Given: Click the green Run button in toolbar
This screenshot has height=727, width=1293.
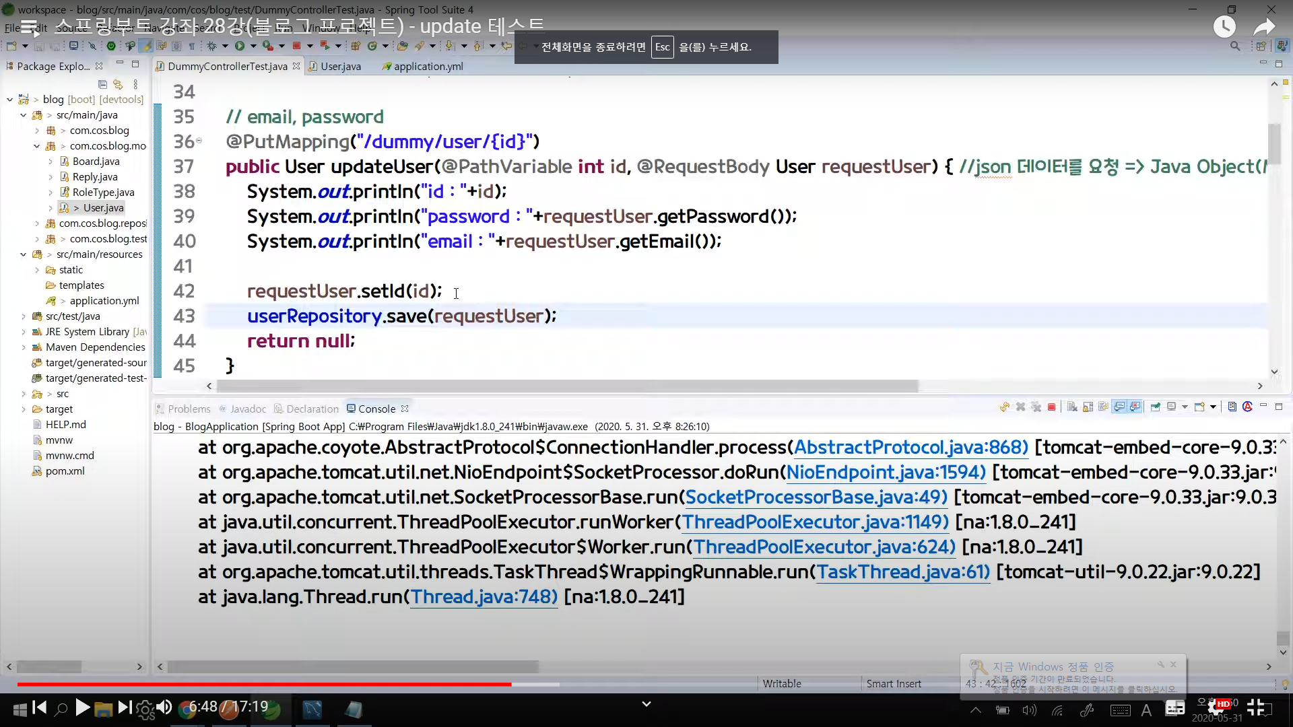Looking at the screenshot, I should pos(240,46).
